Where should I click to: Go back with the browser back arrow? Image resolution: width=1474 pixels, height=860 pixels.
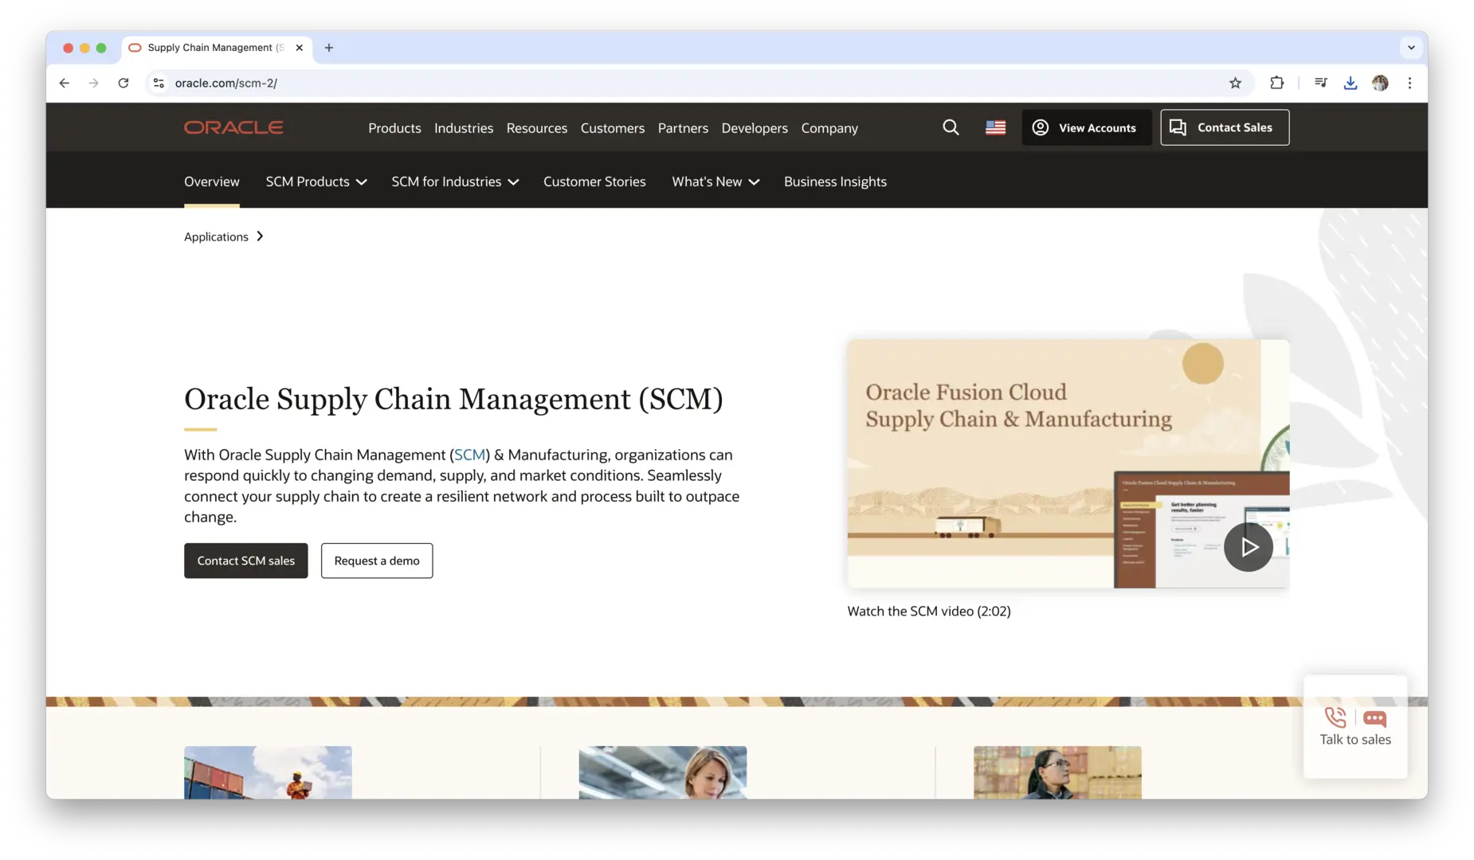pyautogui.click(x=65, y=83)
